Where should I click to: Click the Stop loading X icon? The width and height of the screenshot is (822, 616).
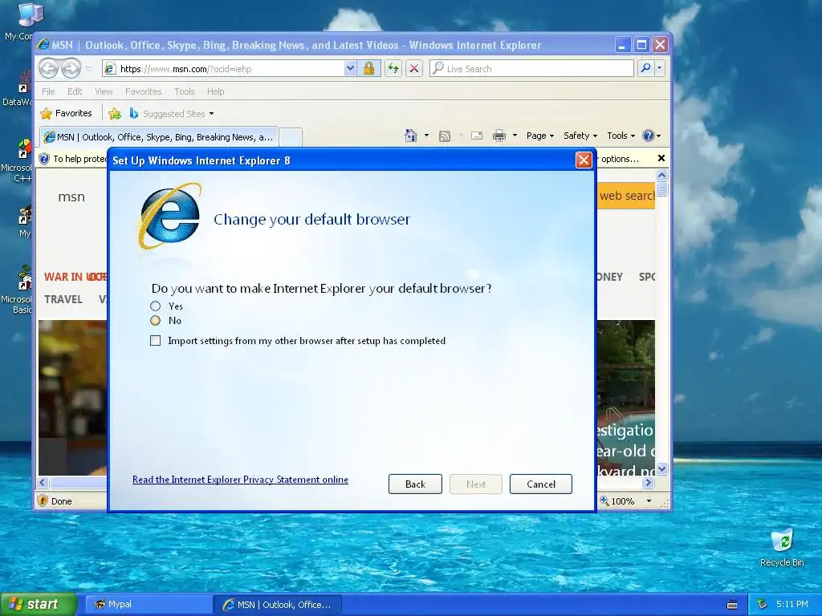(413, 69)
